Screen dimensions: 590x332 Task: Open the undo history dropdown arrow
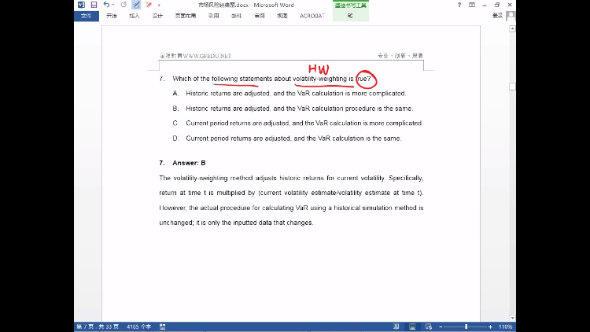coord(113,5)
